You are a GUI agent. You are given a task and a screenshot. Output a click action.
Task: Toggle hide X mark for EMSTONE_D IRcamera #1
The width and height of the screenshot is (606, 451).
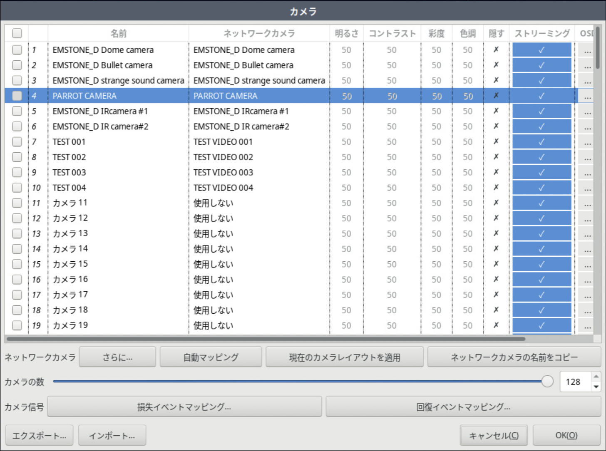point(496,111)
